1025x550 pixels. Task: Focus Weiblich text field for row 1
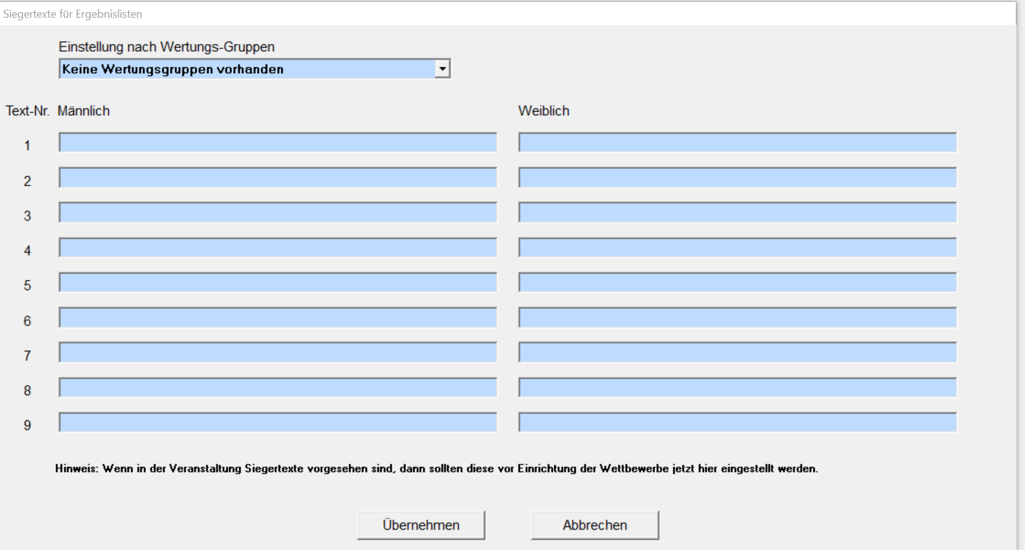[x=737, y=143]
